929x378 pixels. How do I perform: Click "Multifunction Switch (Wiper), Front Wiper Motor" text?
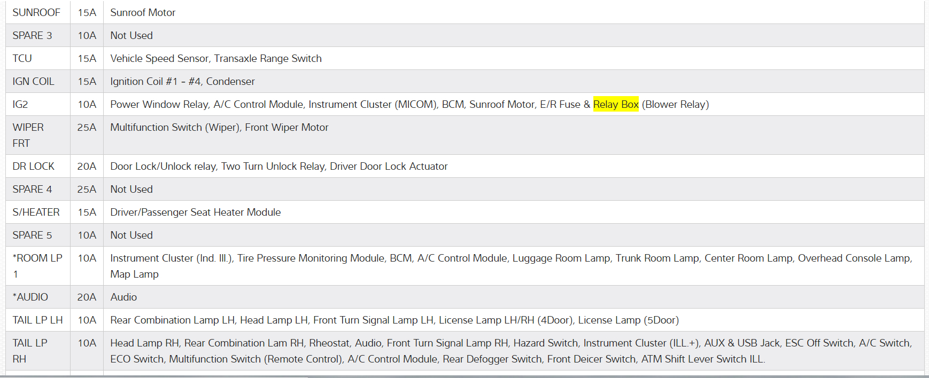click(219, 128)
